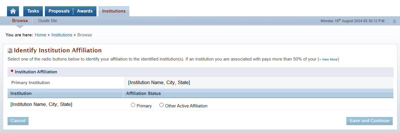
Task: Go to the Home icon tab
Action: pyautogui.click(x=13, y=11)
